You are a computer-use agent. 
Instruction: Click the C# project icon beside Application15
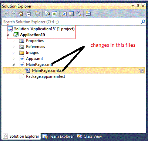coord(16,35)
